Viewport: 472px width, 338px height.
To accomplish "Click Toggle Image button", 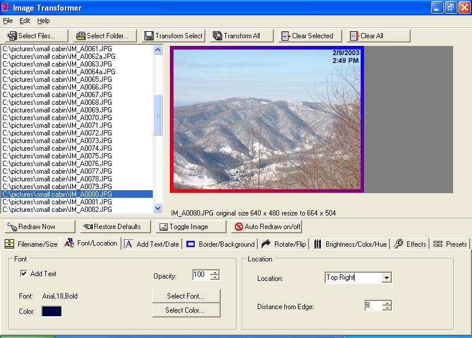I will 191,227.
